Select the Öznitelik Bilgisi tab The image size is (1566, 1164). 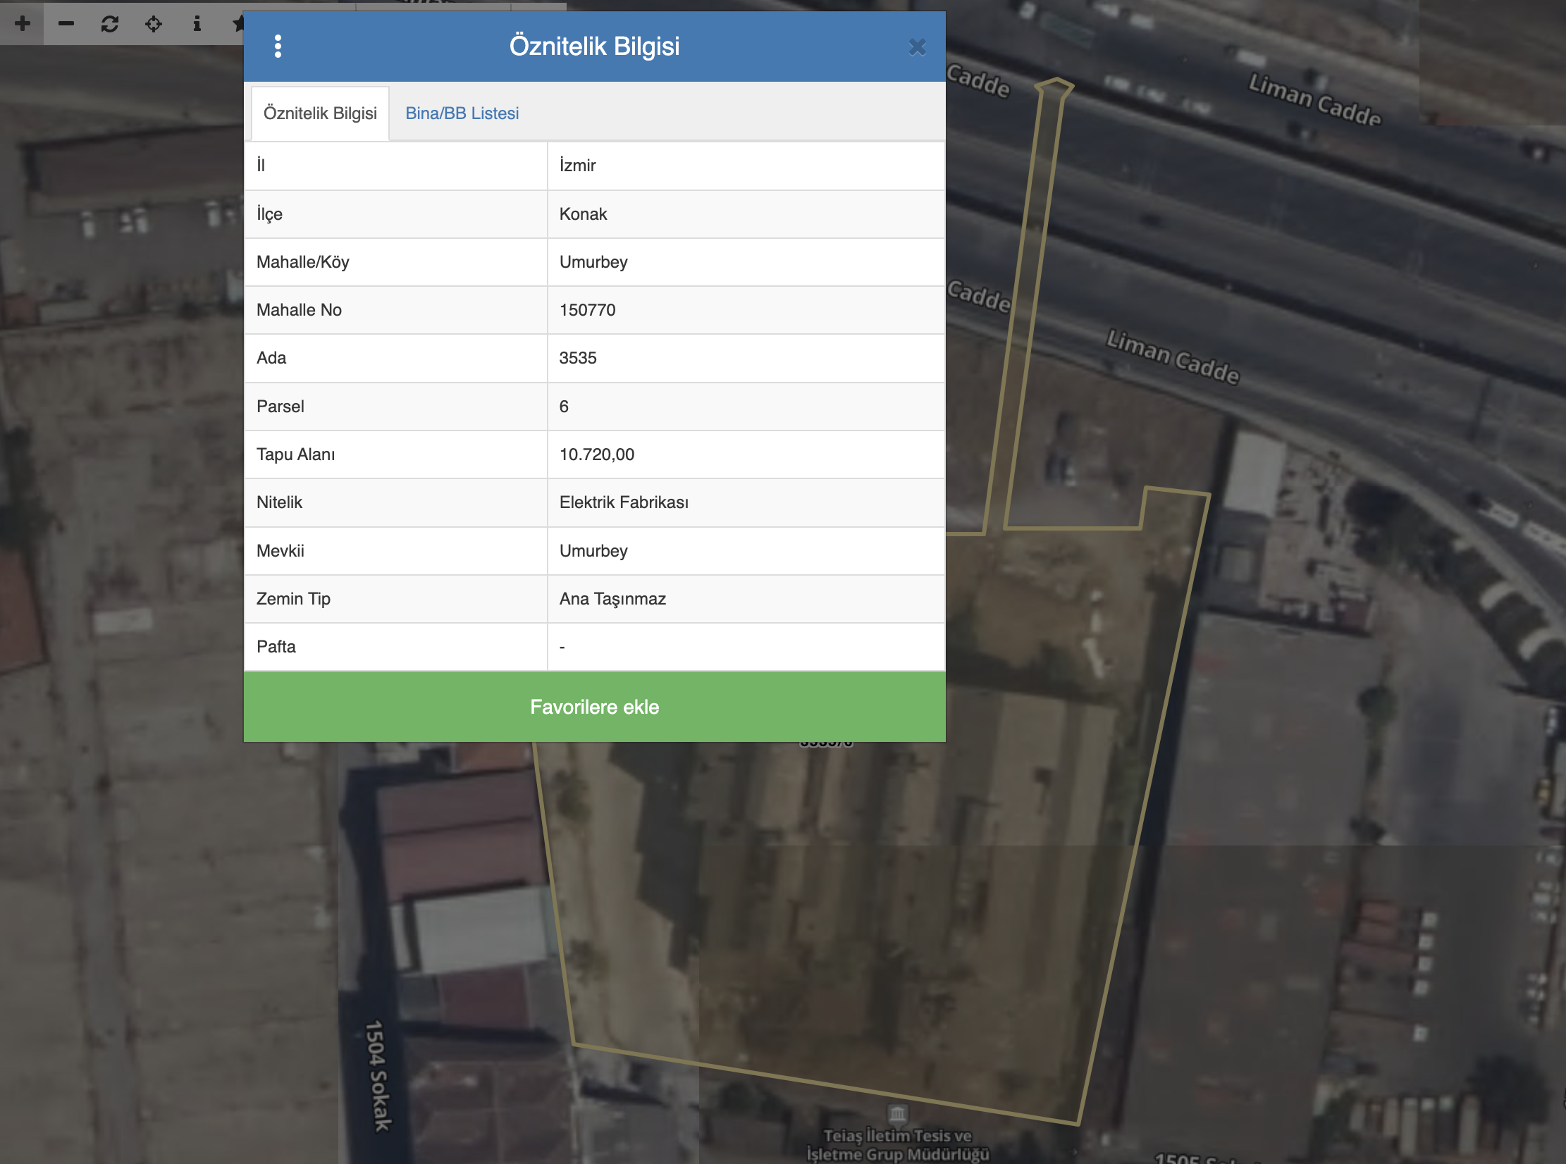click(x=320, y=113)
